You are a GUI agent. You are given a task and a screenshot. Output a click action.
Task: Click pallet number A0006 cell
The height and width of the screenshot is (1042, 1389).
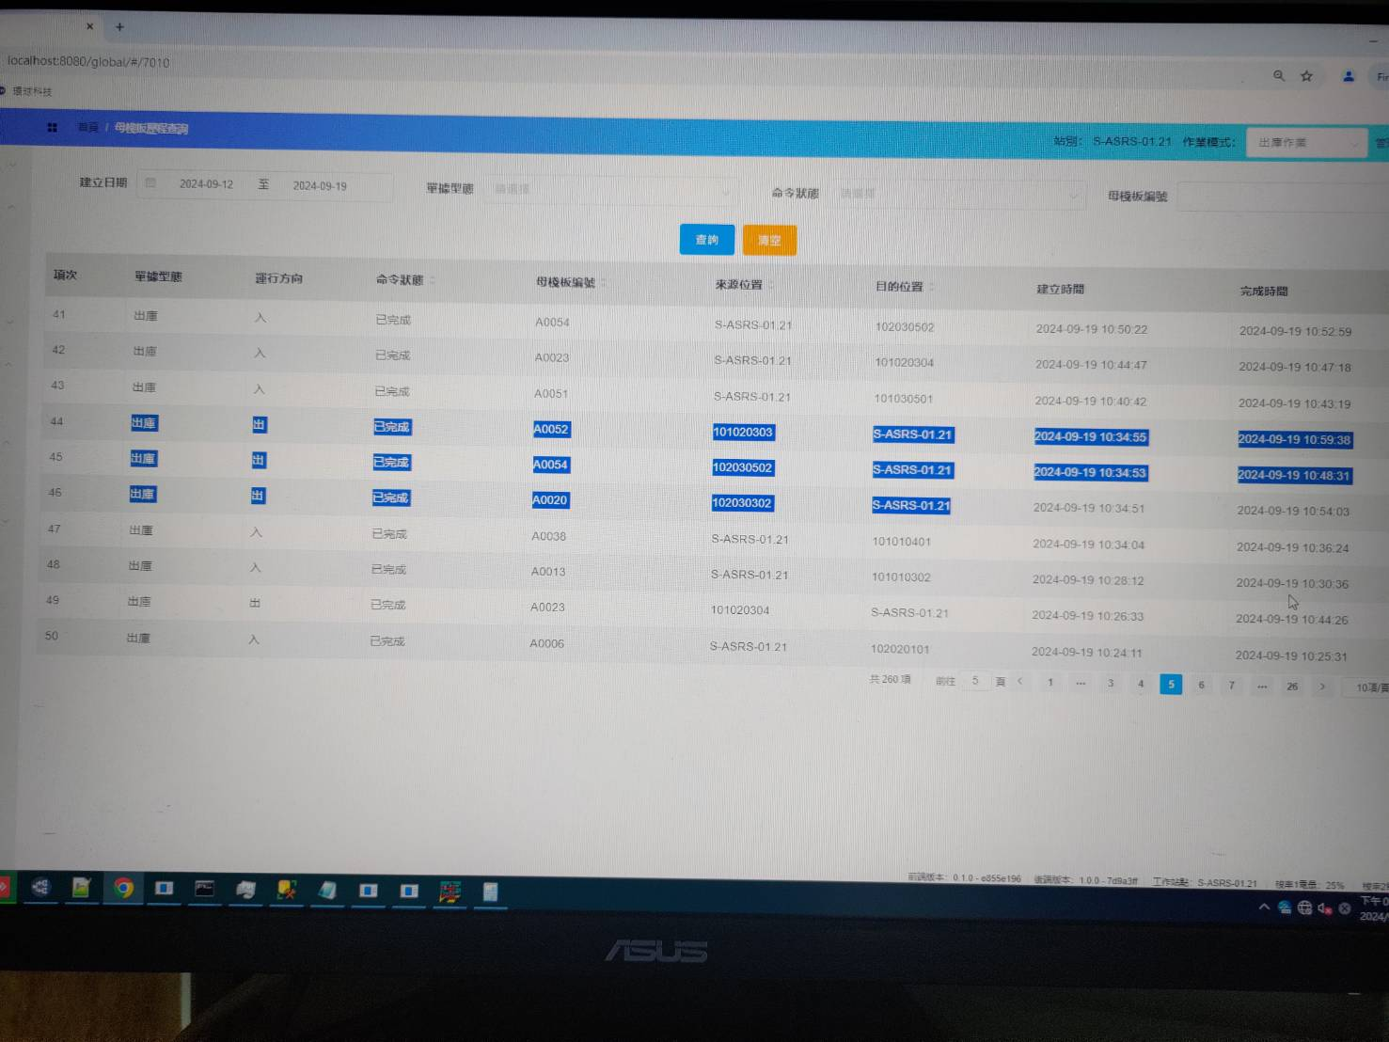546,643
